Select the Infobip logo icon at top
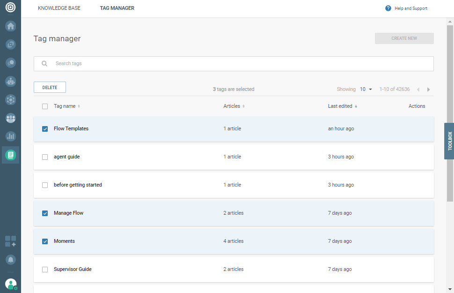Image resolution: width=454 pixels, height=293 pixels. (10, 8)
